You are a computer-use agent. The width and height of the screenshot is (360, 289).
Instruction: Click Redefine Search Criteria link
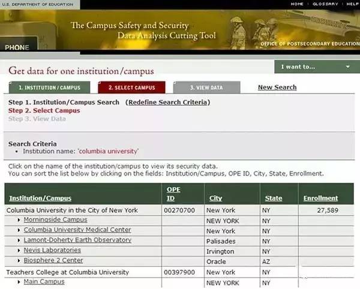[169, 103]
